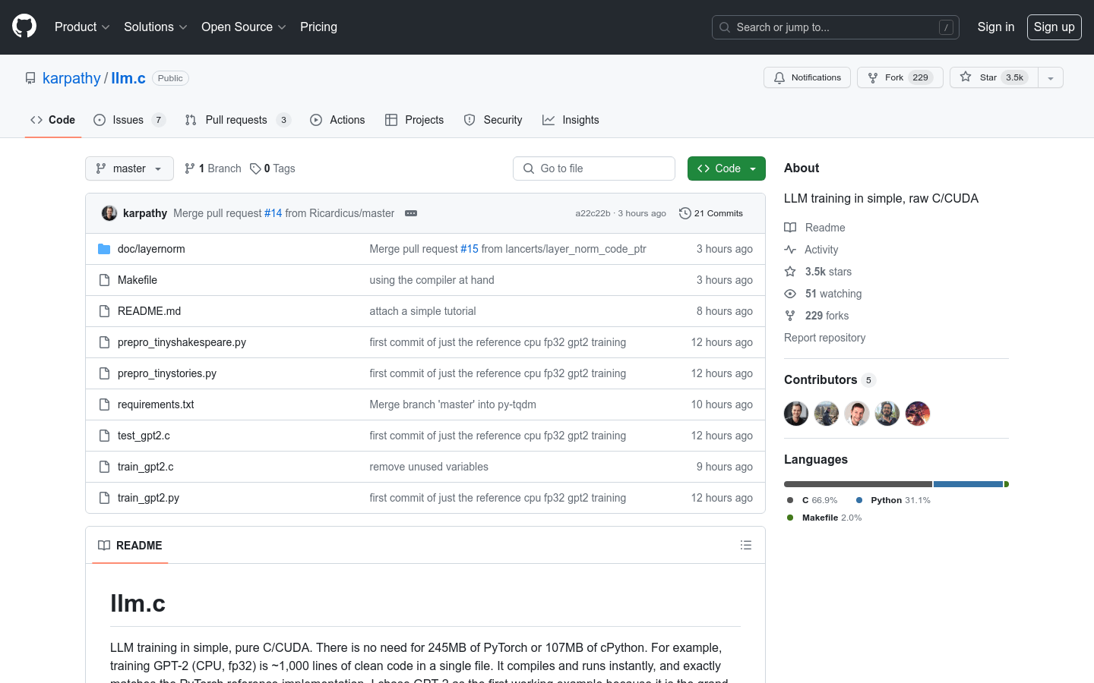1094x683 pixels.
Task: Click the book icon in README header
Action: [x=104, y=545]
